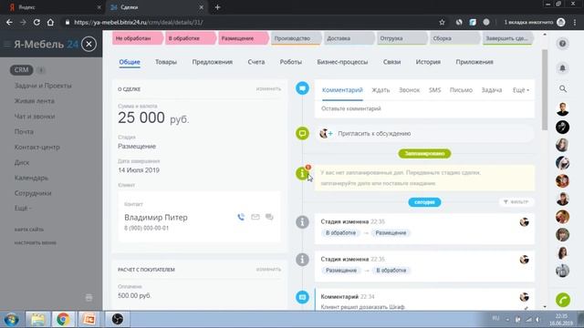Expand Ещё dropdown in activity tabs

(520, 90)
